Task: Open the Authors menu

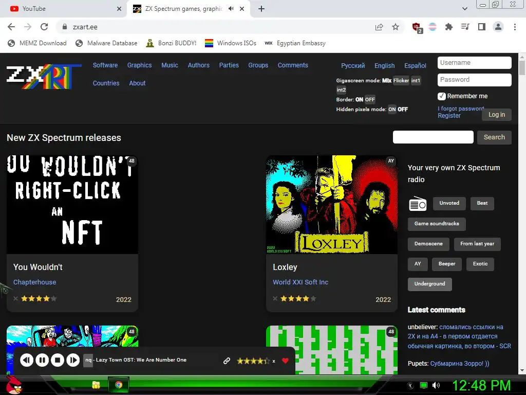Action: click(199, 65)
